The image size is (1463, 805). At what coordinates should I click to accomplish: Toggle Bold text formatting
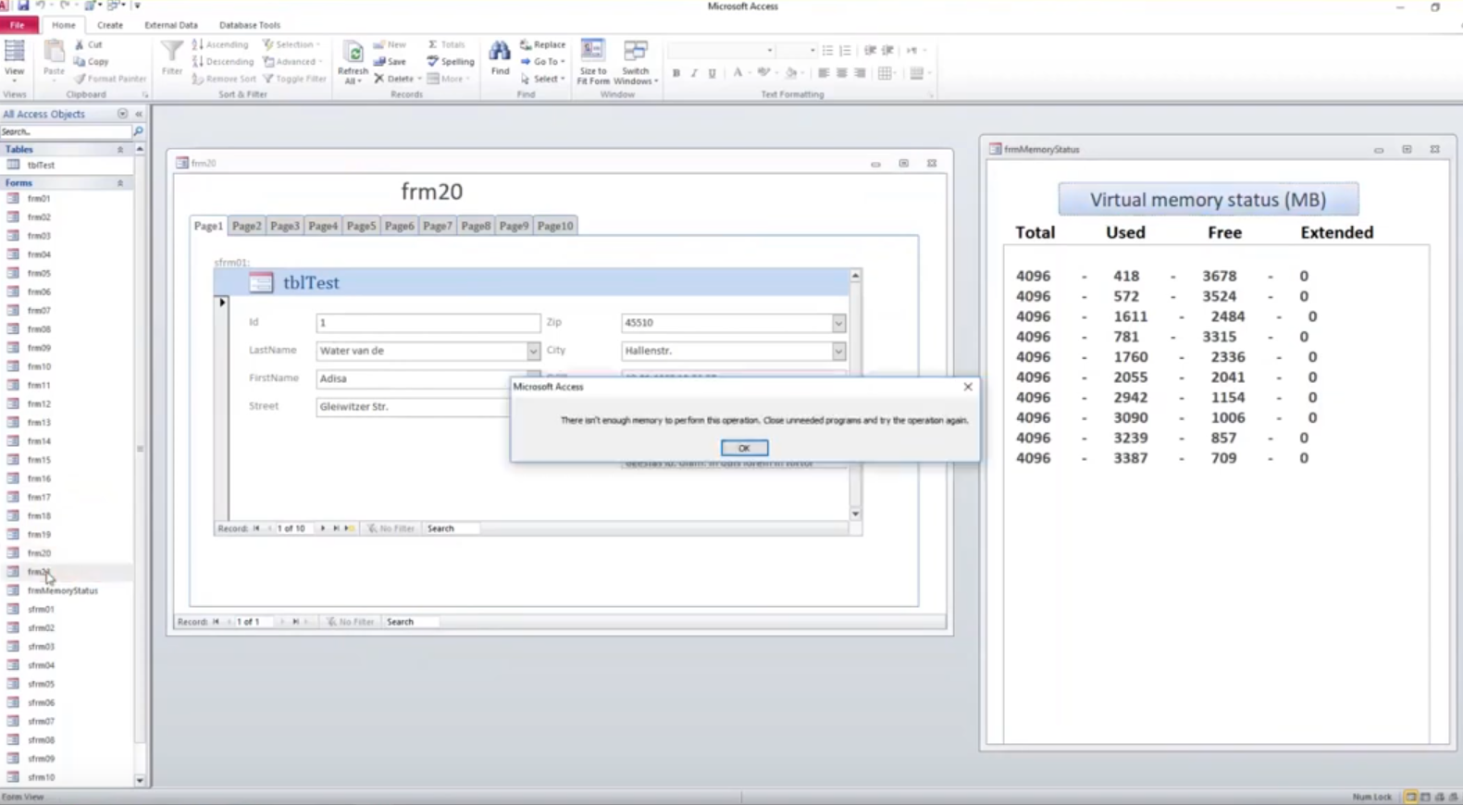click(x=676, y=73)
